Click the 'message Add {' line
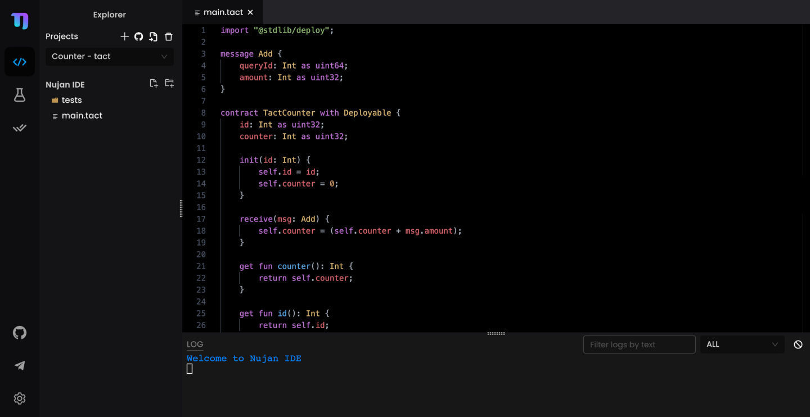 point(251,54)
